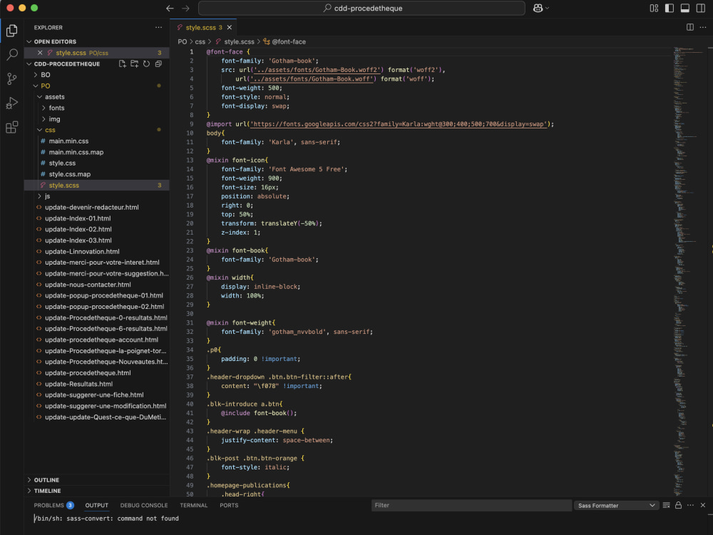
Task: Open main.min.css in the explorer
Action: pyautogui.click(x=68, y=141)
